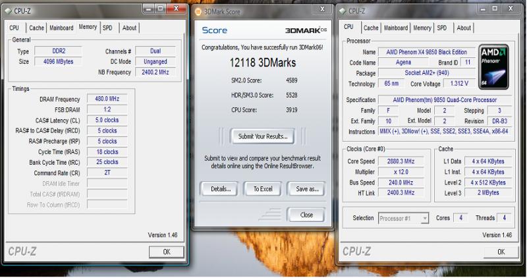This screenshot has height=278, width=527.
Task: Click OK in right CPU-Z processor window
Action: (501, 252)
